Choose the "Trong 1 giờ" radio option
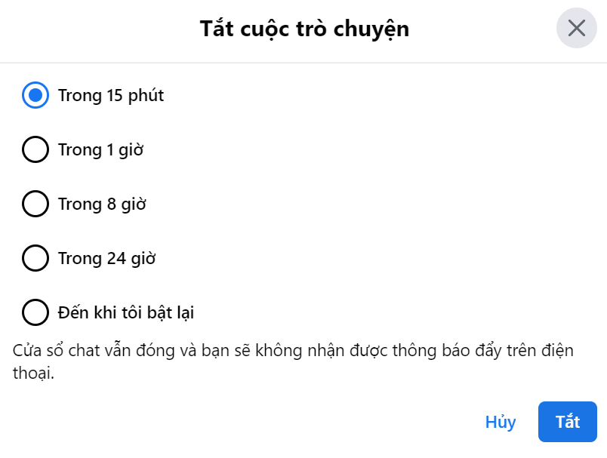607x458 pixels. point(35,150)
